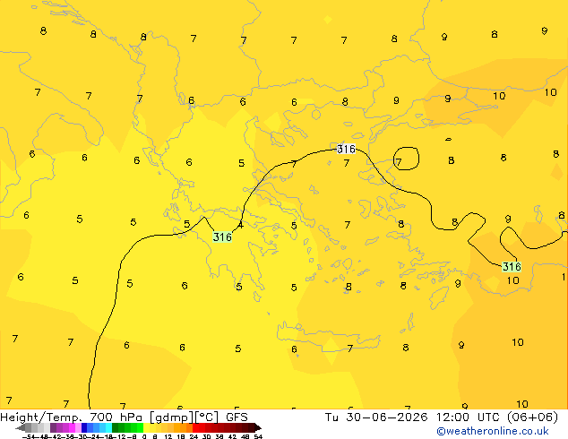Click the cyan legend swatch
568x439 pixels.
(x=108, y=428)
